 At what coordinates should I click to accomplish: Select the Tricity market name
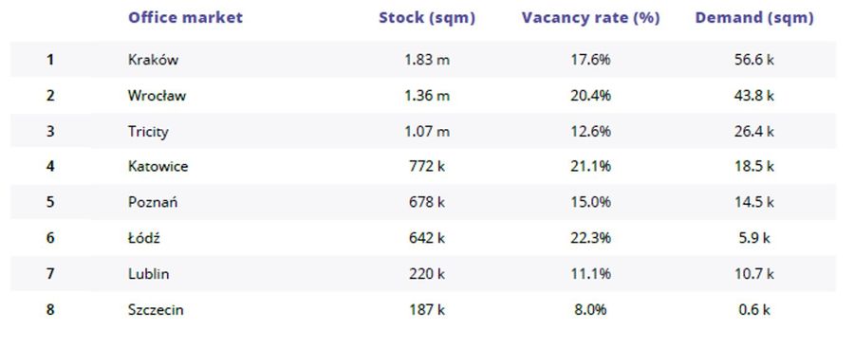click(x=148, y=132)
